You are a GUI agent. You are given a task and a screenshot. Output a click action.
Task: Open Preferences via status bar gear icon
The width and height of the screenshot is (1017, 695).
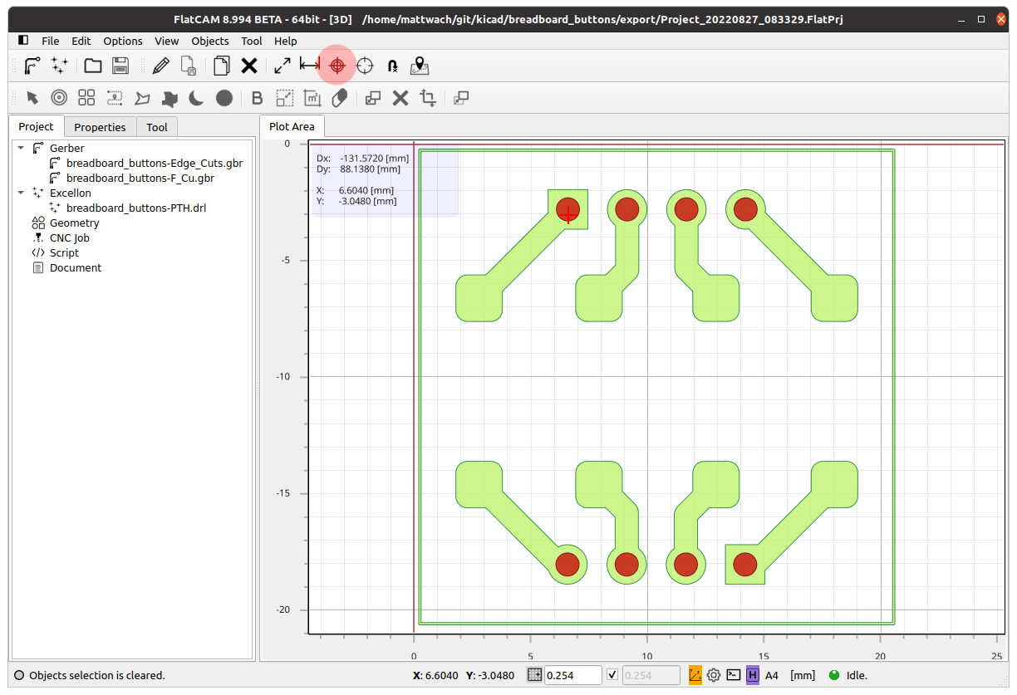point(714,675)
